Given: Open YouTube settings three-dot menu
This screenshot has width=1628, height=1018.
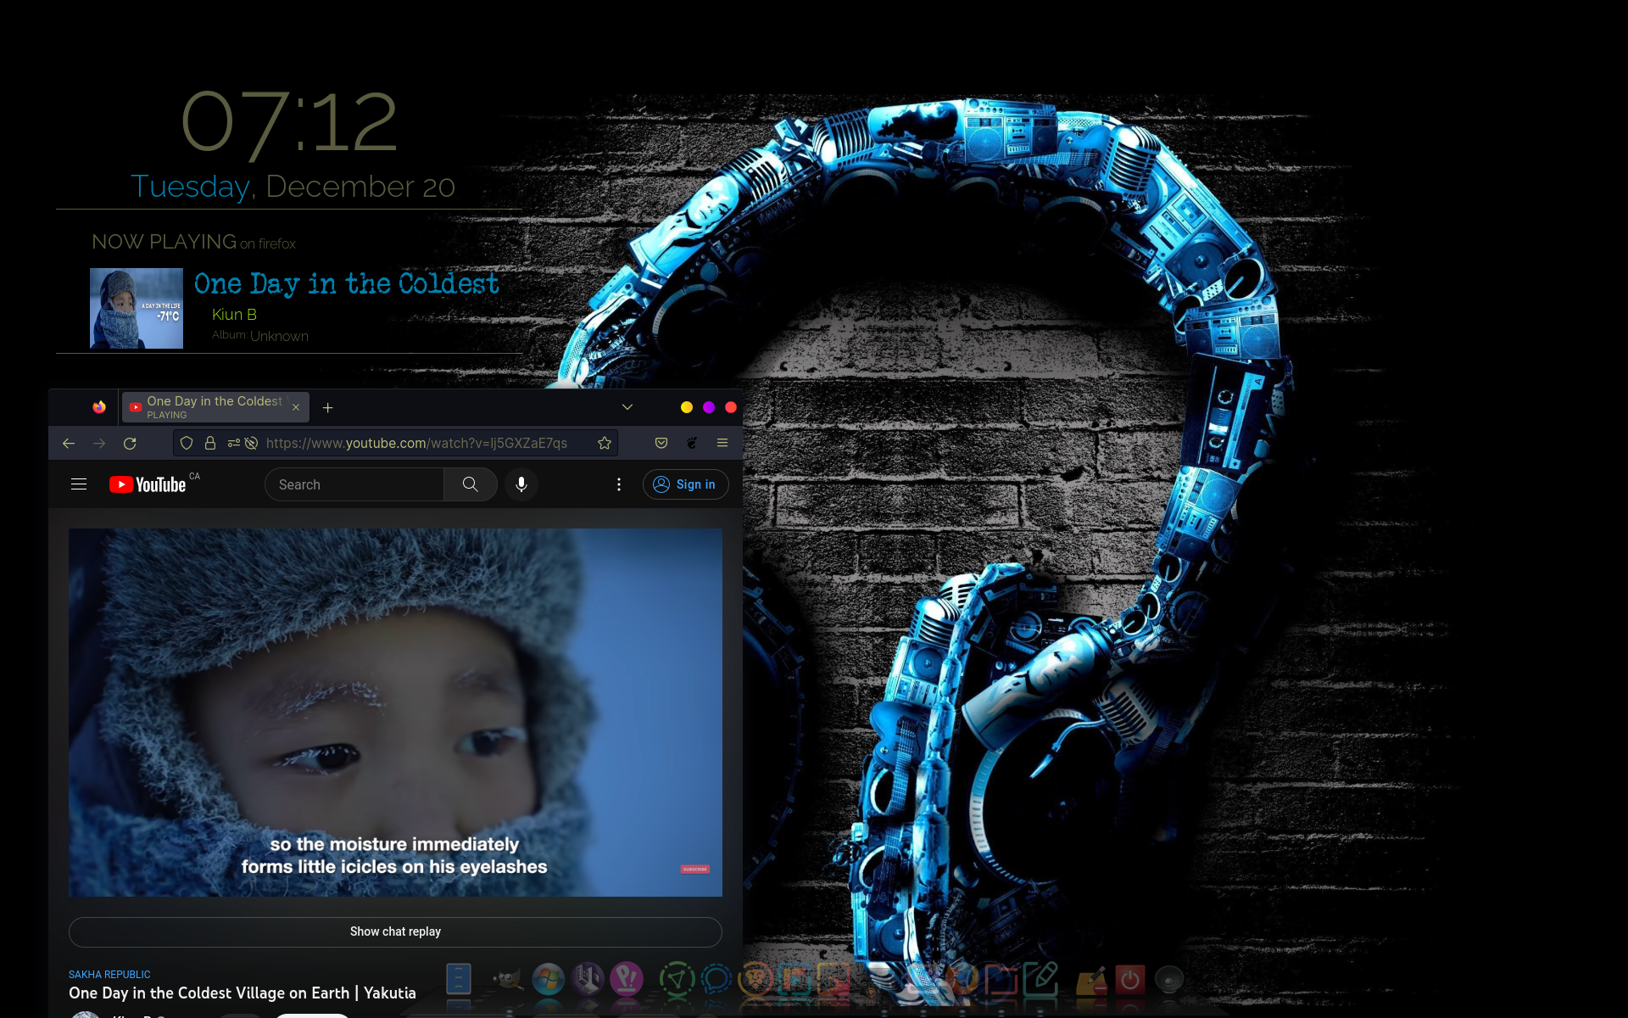Looking at the screenshot, I should [619, 484].
